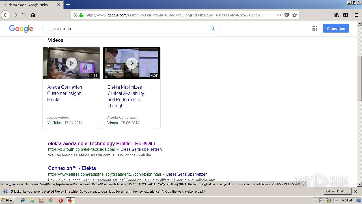The image size is (362, 204).
Task: Click the Videos section heading
Action: tap(56, 40)
